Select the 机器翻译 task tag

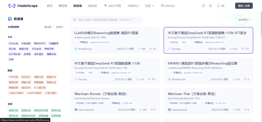click(x=54, y=43)
